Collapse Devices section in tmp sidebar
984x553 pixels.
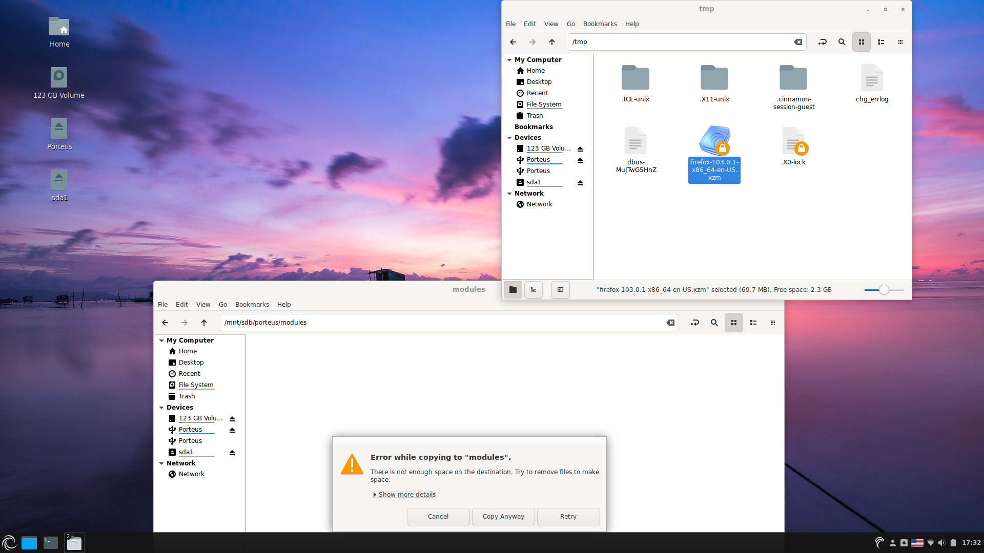click(509, 138)
